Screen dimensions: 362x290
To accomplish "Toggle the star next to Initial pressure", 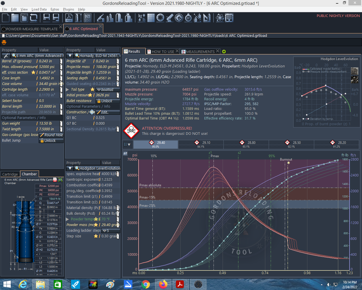I will click(x=90, y=95).
